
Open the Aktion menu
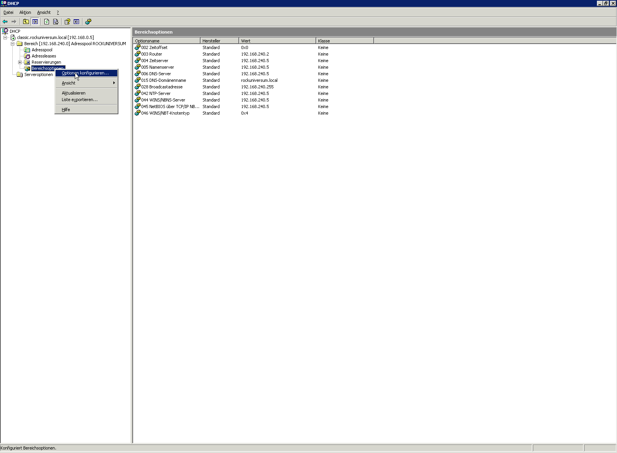click(25, 12)
